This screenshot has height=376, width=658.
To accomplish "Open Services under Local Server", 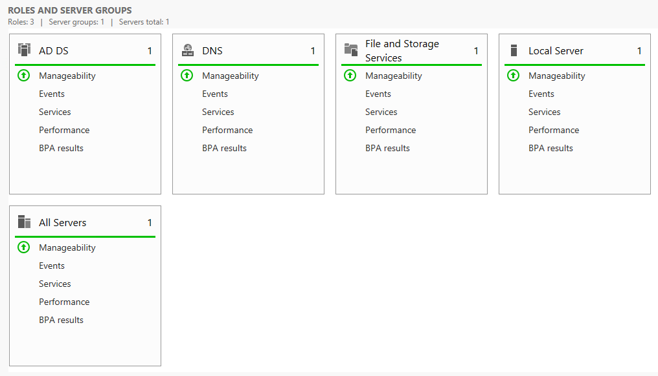I will coord(544,112).
